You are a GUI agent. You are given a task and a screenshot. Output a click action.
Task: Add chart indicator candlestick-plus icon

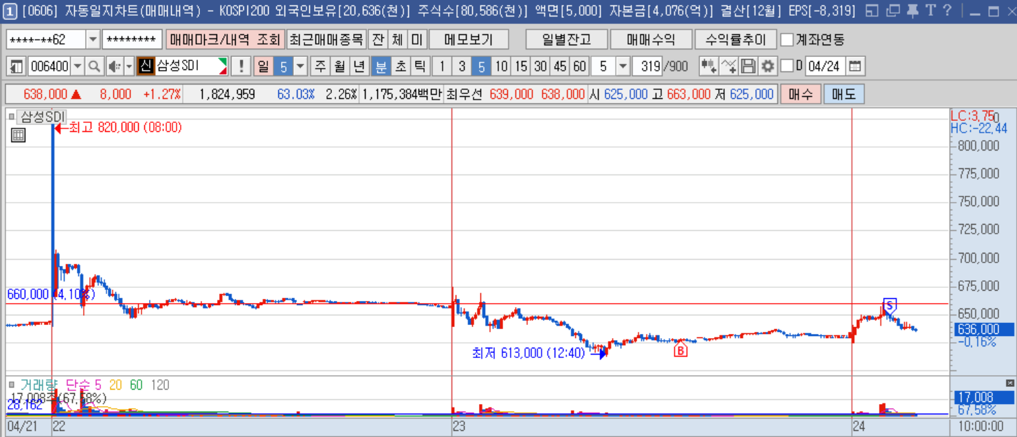[x=708, y=67]
